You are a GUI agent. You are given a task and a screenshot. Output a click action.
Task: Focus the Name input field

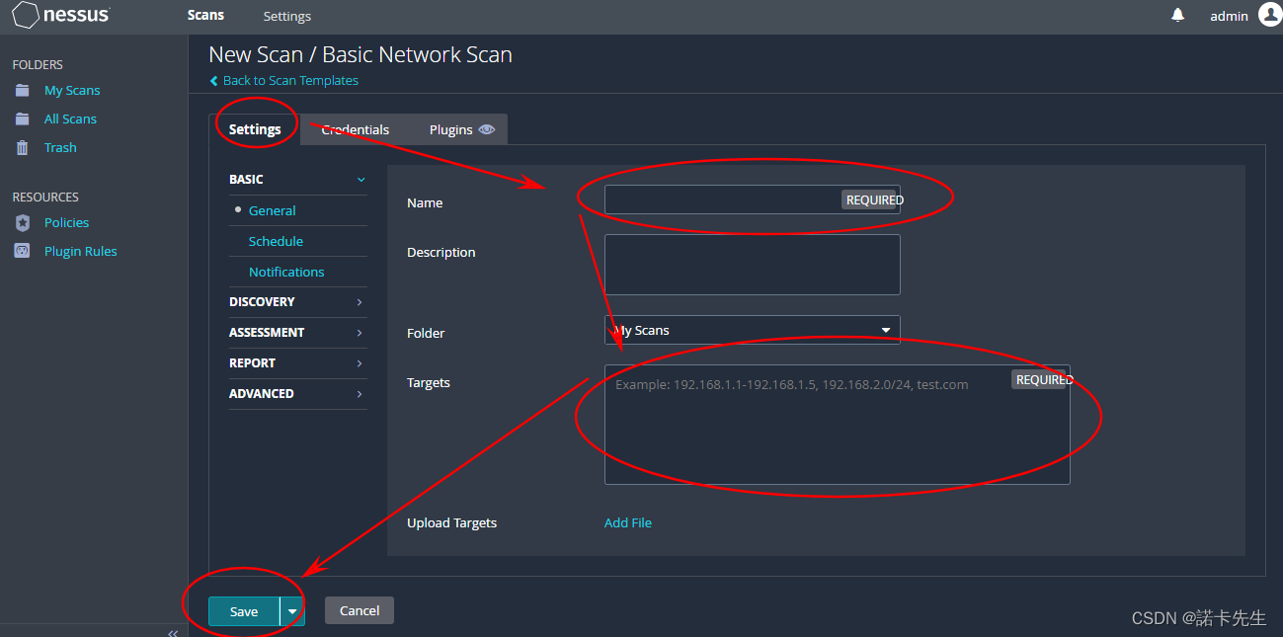click(x=752, y=199)
